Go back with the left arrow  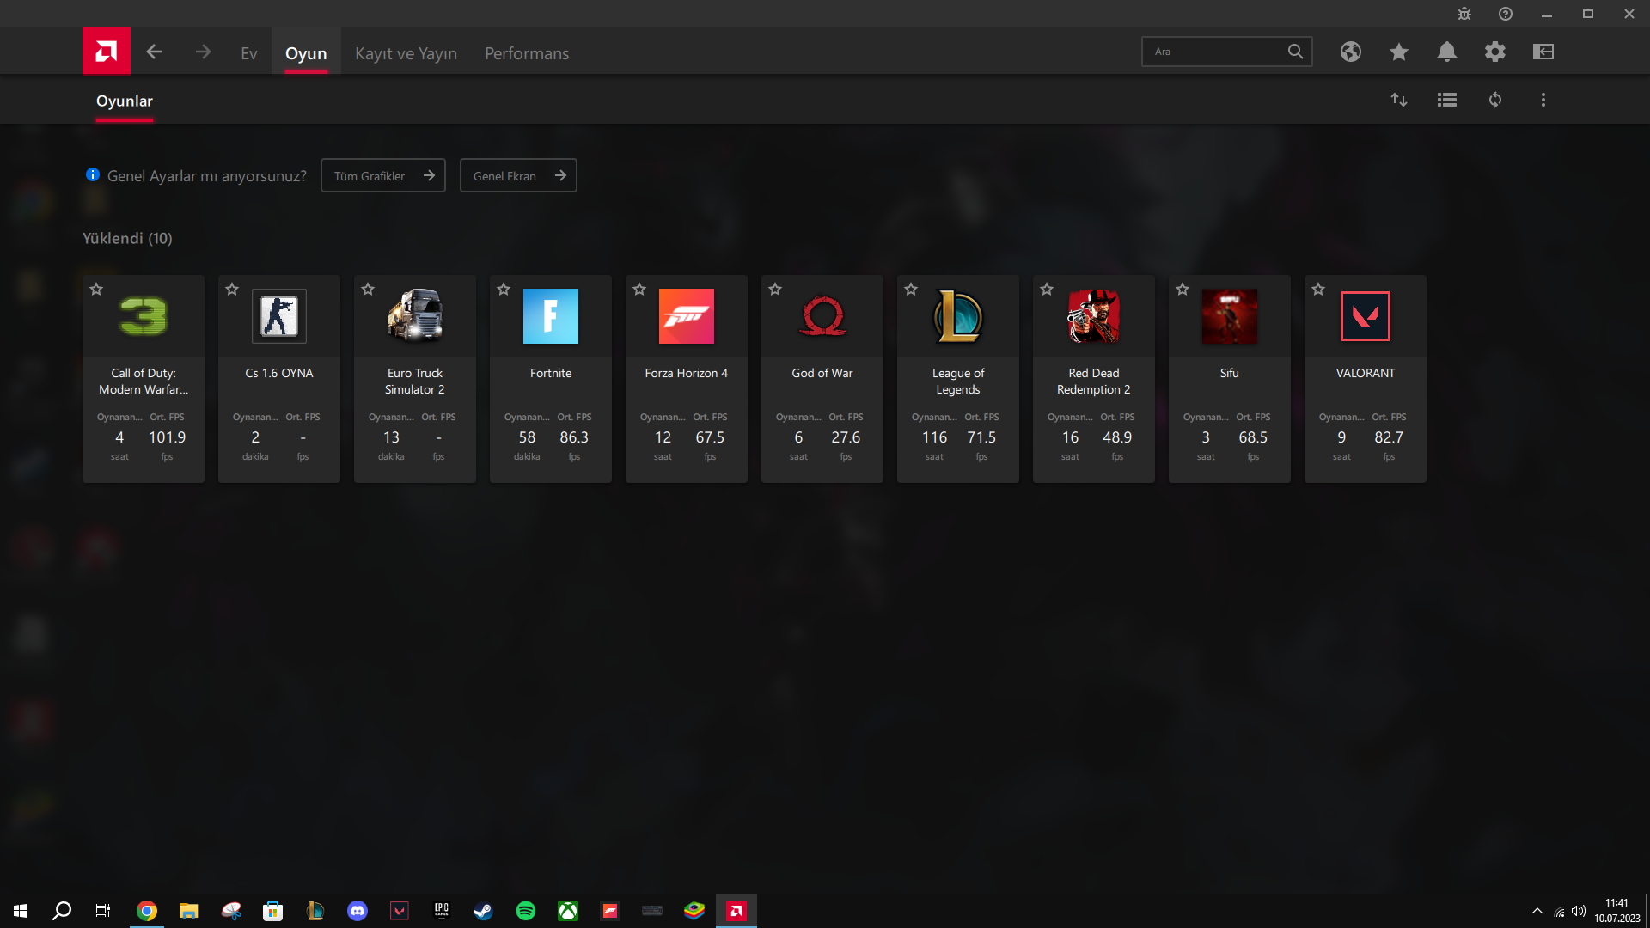pyautogui.click(x=154, y=52)
